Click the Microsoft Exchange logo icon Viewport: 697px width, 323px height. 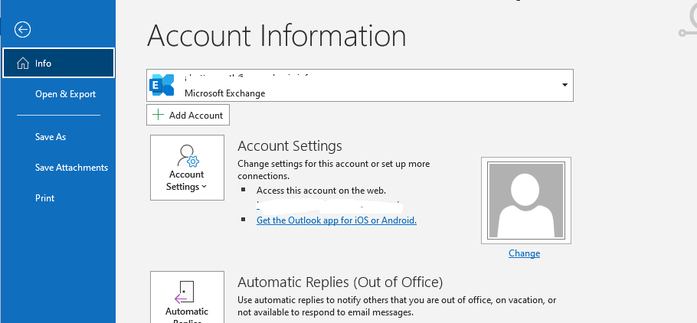click(x=162, y=85)
